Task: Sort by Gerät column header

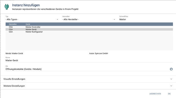Action: point(28,24)
